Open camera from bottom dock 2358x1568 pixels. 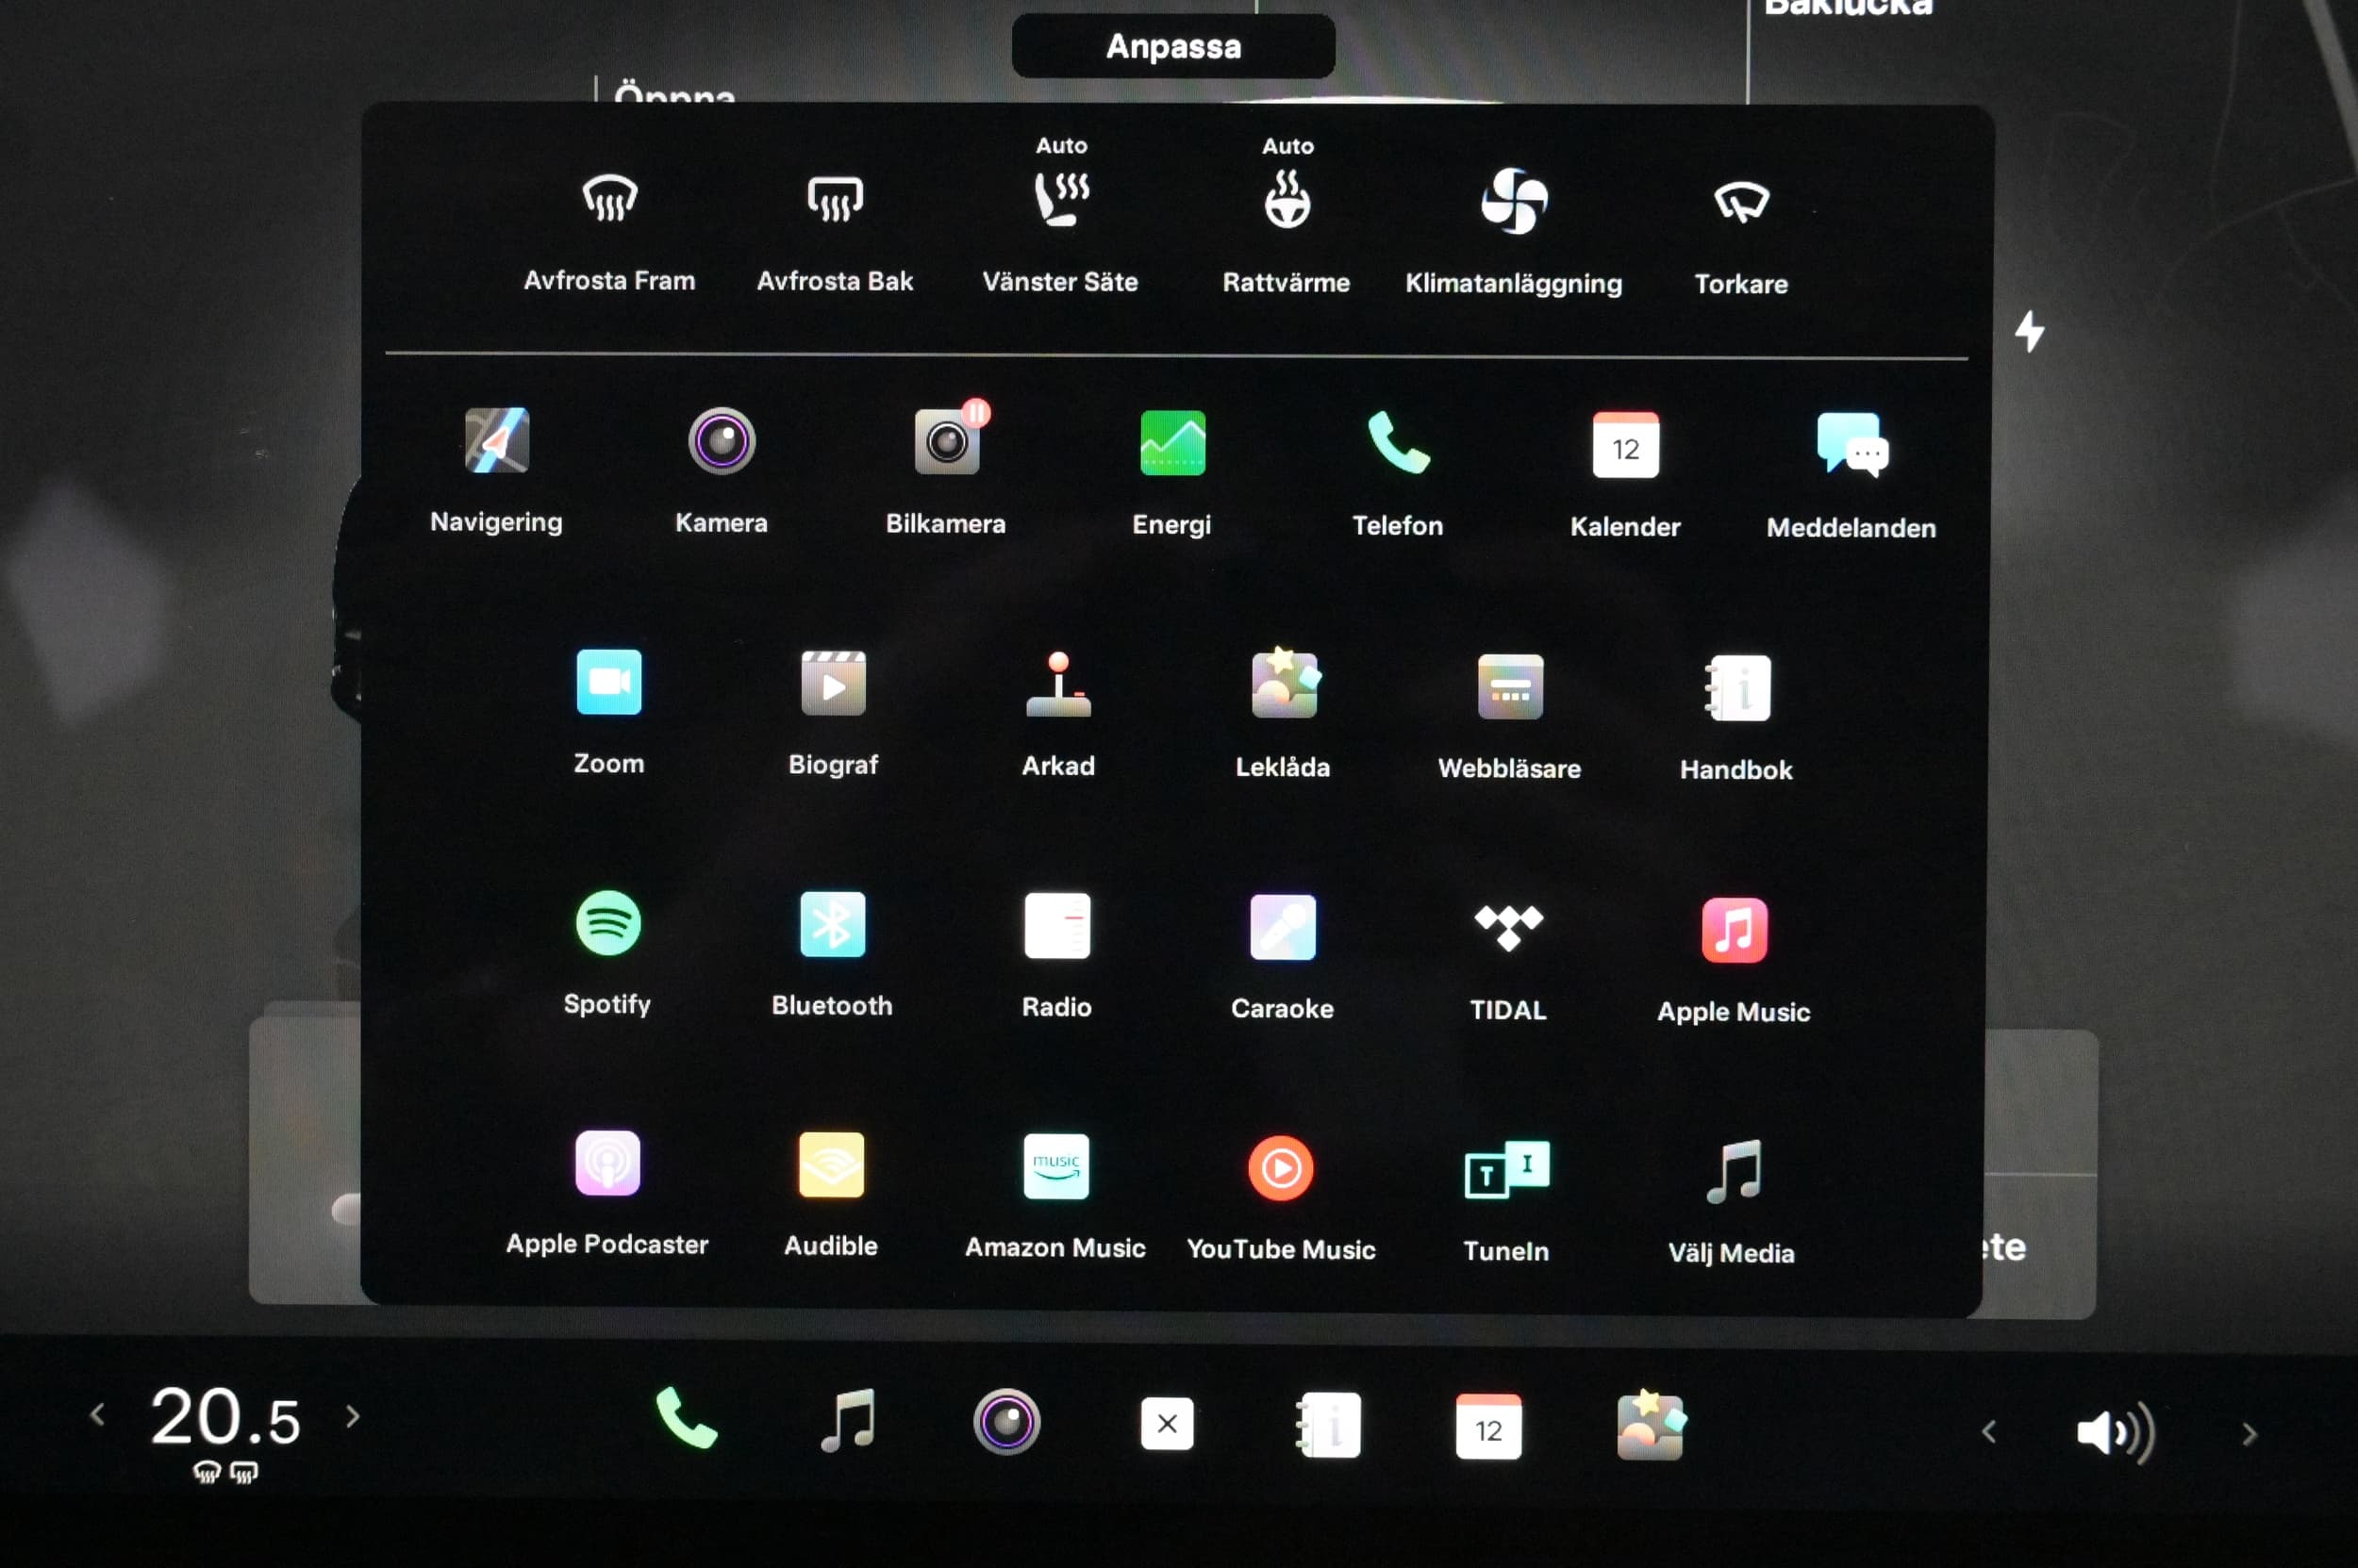click(1006, 1421)
